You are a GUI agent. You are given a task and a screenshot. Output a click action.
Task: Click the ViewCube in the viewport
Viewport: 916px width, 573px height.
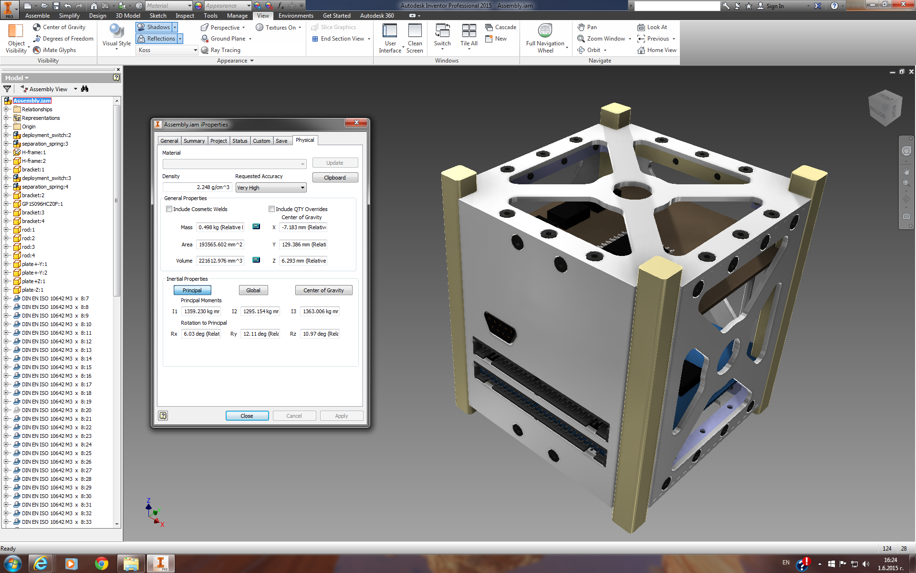pos(885,108)
